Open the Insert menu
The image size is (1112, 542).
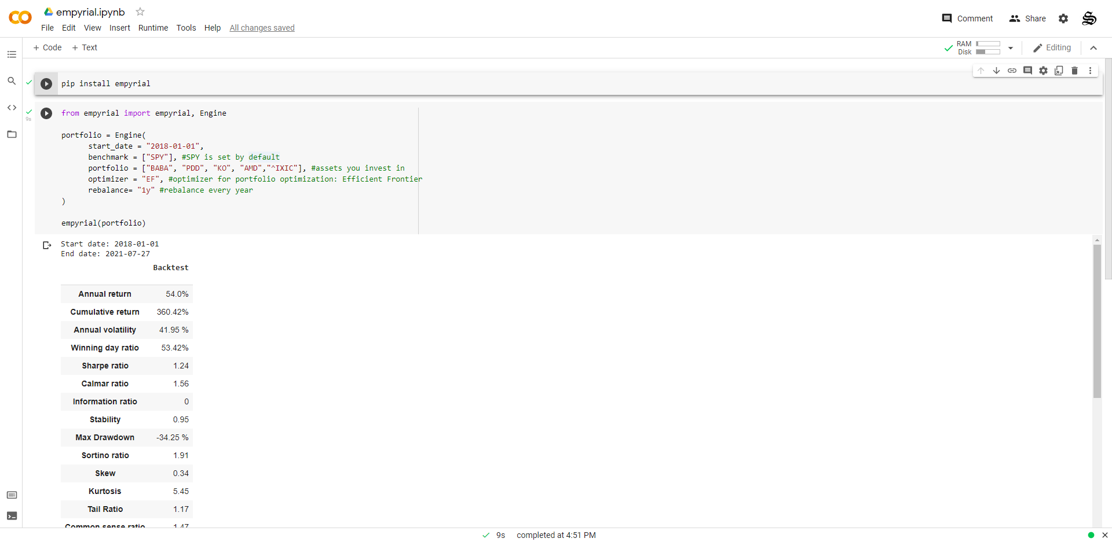click(x=120, y=28)
